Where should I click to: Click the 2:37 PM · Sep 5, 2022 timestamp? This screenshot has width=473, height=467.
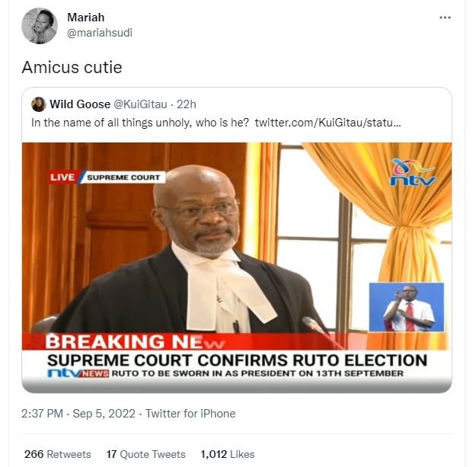click(78, 414)
